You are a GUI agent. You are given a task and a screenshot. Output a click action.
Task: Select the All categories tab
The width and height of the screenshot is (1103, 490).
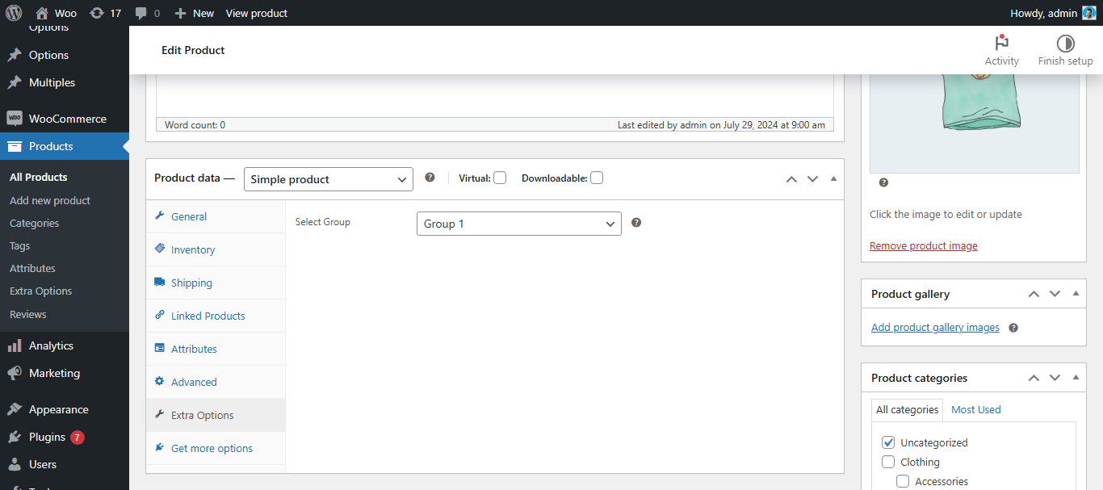point(908,409)
